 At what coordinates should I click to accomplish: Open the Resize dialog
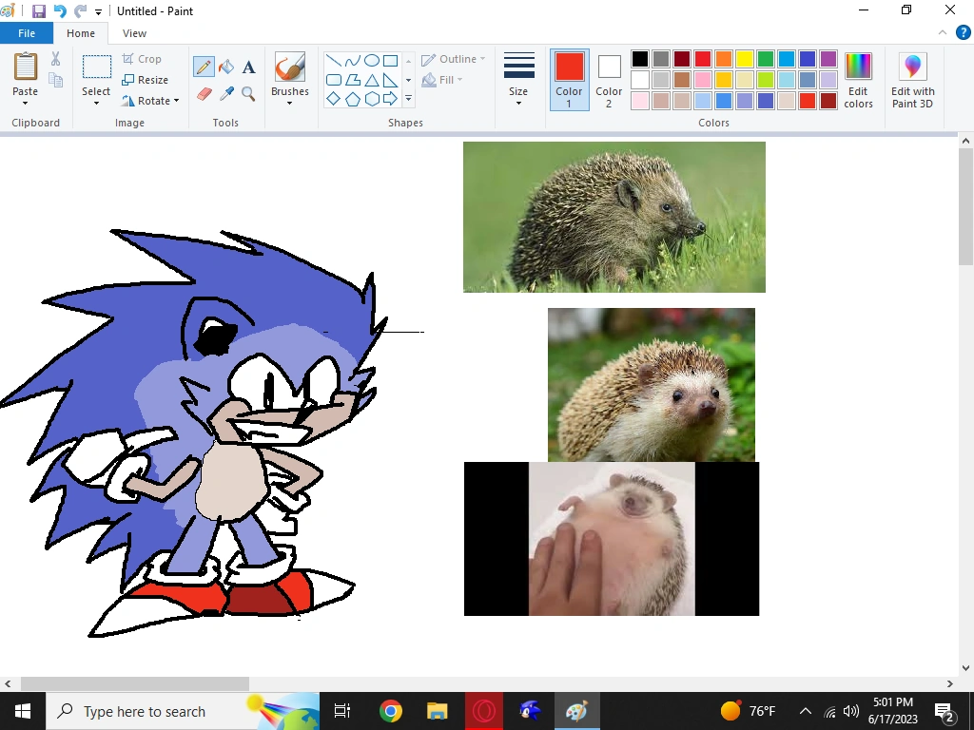point(150,79)
